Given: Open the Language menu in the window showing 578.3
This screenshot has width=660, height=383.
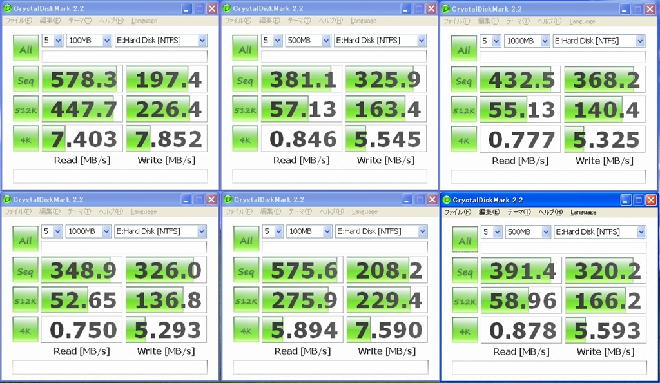Looking at the screenshot, I should pyautogui.click(x=144, y=21).
